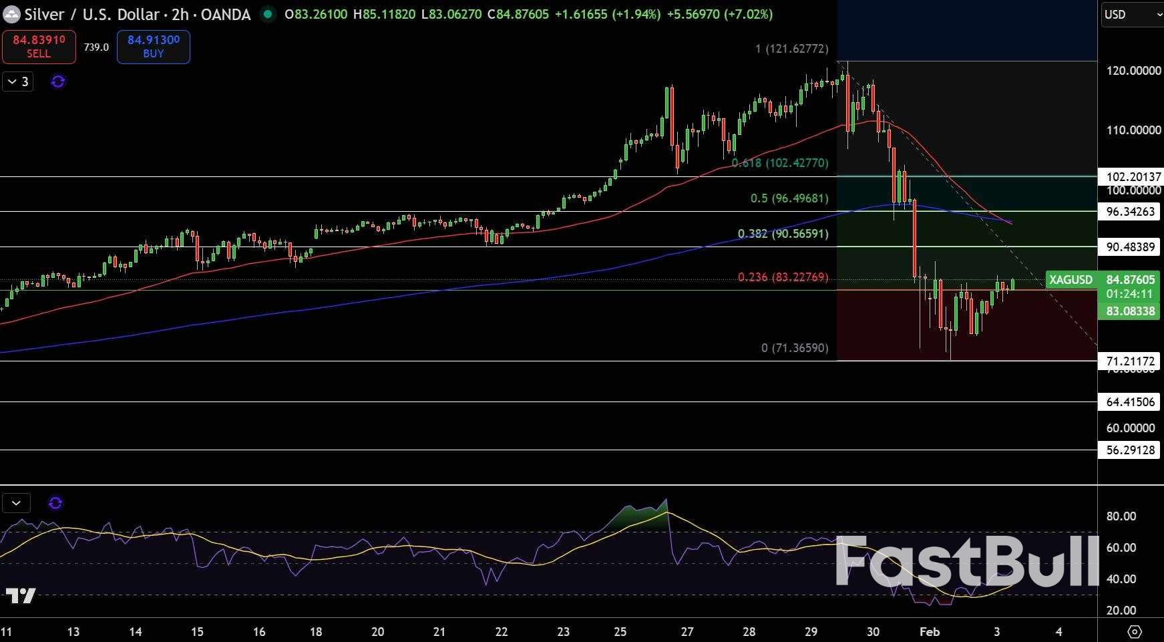Viewport: 1164px width, 642px height.
Task: Click the Silver / U.S. Dollar symbol title
Action: [137, 14]
